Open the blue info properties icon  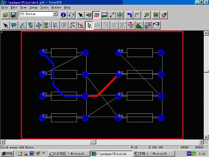coord(64,15)
